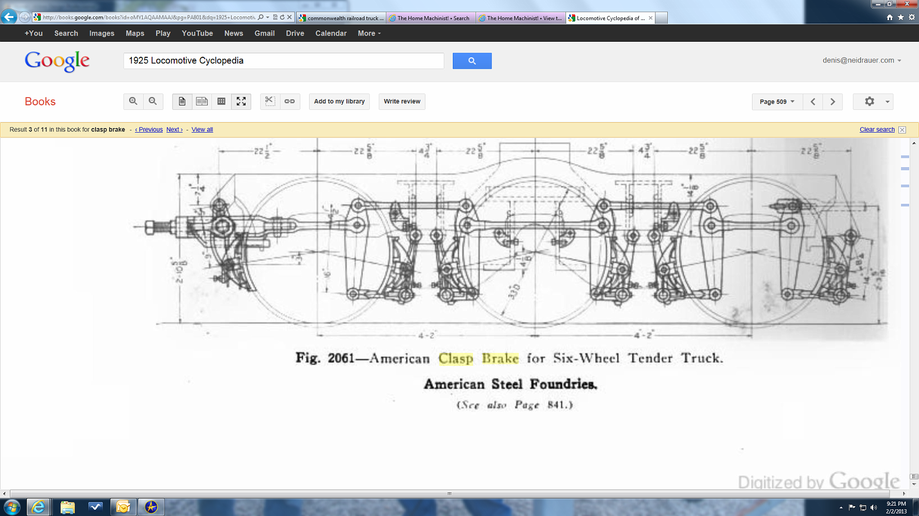
Task: Expand the More menu in Google bar
Action: point(369,33)
